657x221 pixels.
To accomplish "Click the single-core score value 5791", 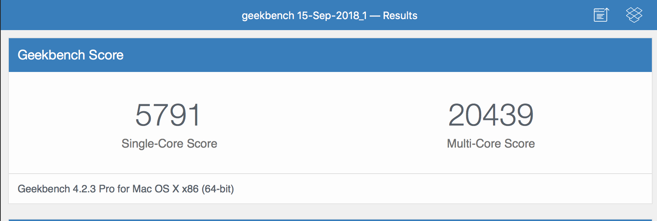I will [x=168, y=115].
